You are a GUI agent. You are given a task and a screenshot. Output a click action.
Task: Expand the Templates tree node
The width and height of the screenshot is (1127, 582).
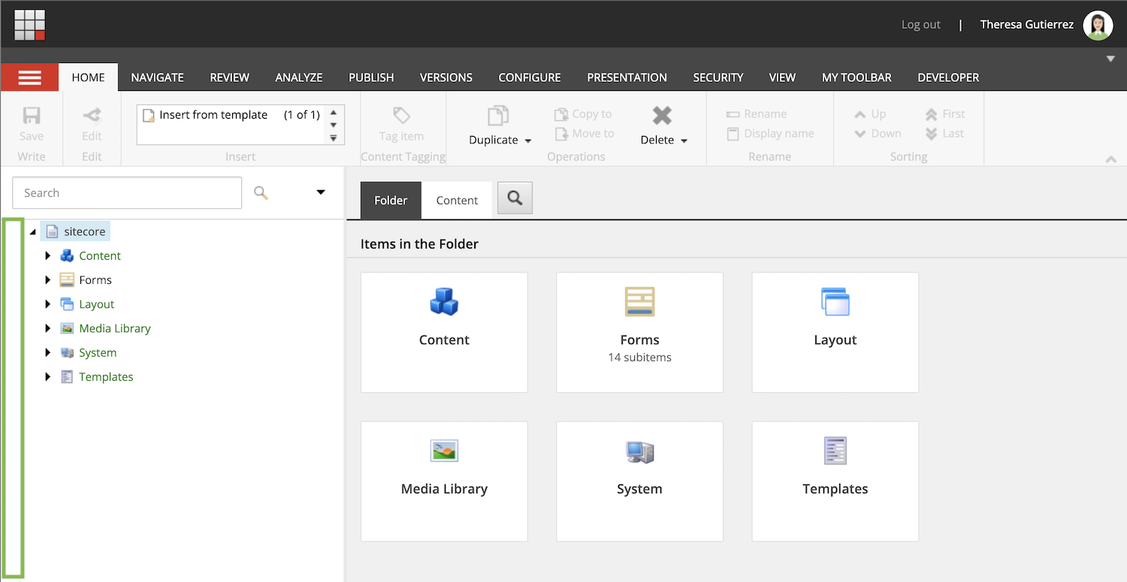click(x=48, y=377)
